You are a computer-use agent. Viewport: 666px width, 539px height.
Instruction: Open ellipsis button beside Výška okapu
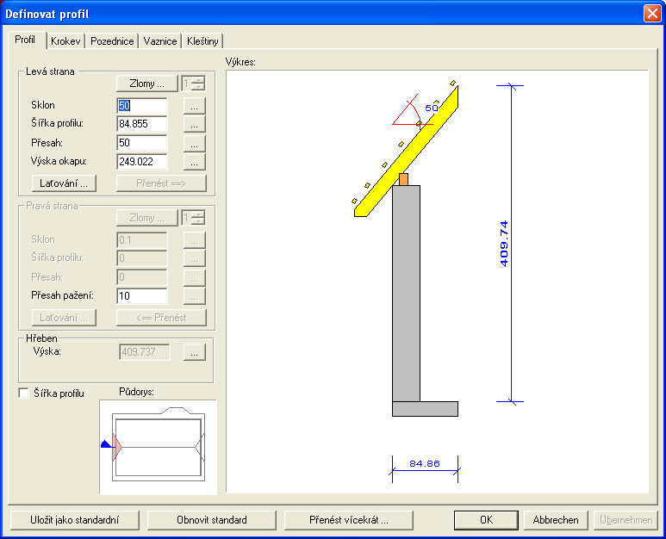(x=195, y=162)
